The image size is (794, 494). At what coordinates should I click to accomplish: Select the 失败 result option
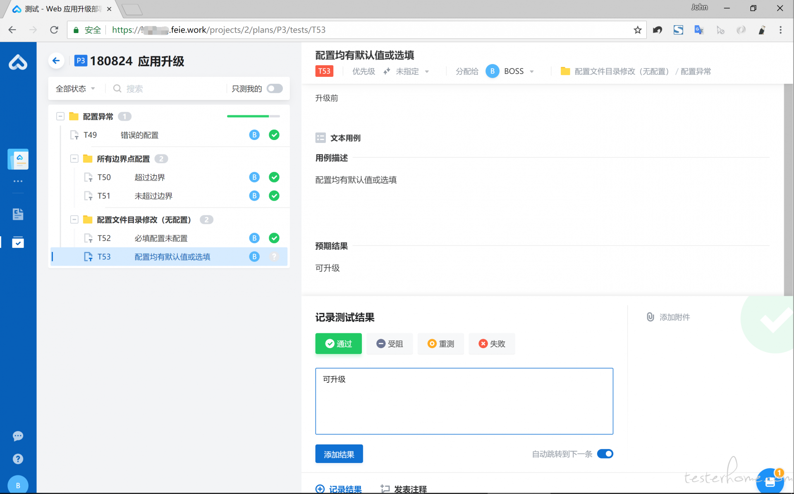pyautogui.click(x=492, y=344)
